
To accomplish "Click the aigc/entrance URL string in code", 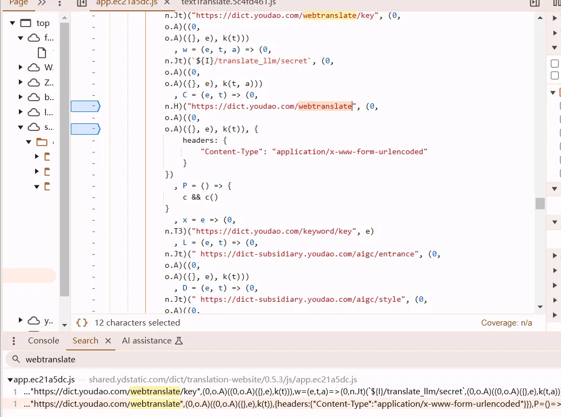I will click(x=305, y=254).
